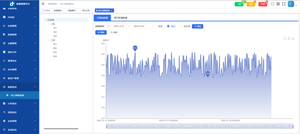
Task: Click the chart save-as-image download icon
Action: coord(293,39)
